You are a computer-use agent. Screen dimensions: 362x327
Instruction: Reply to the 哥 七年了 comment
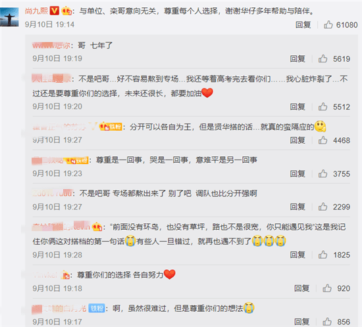coord(297,58)
